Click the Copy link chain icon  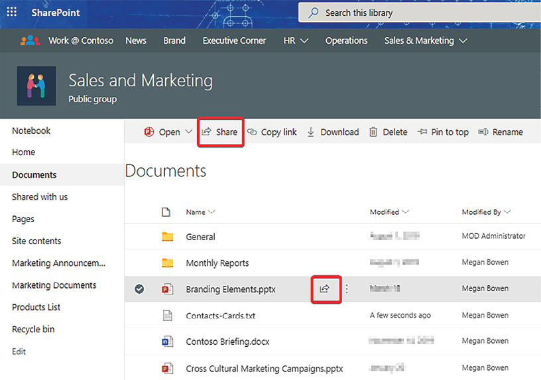click(252, 132)
